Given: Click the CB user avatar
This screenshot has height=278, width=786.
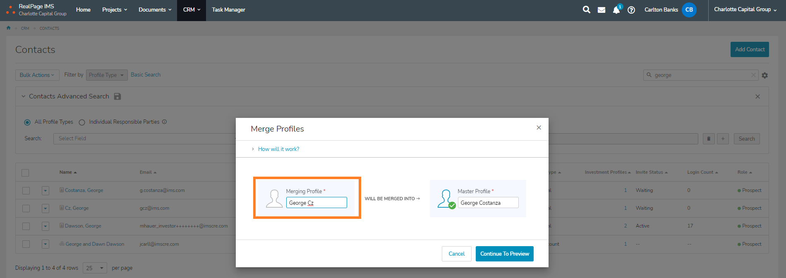Looking at the screenshot, I should coord(689,10).
